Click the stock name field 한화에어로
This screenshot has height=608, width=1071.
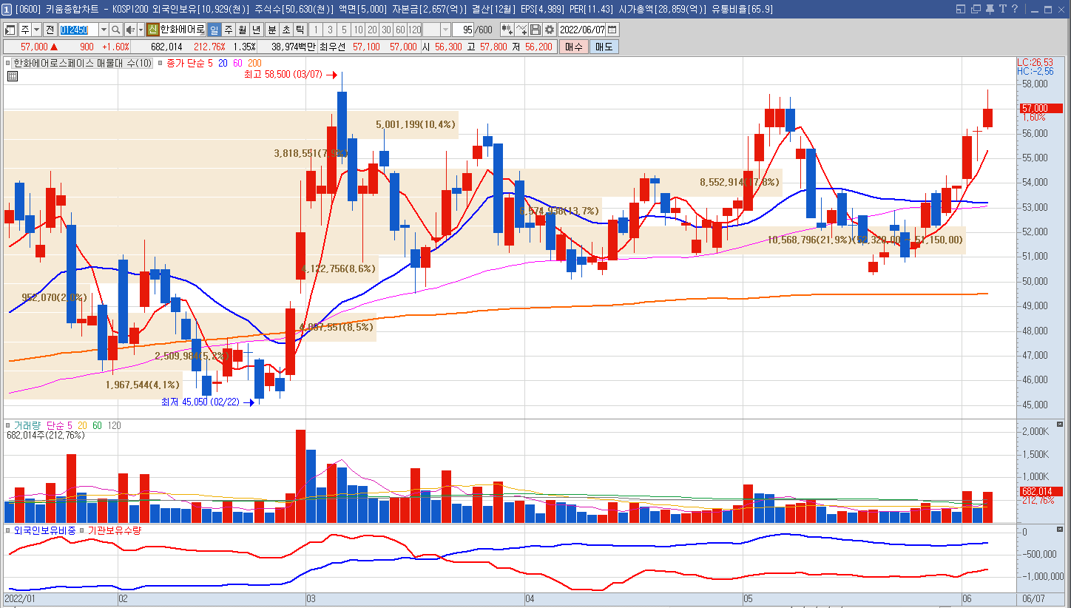pos(183,30)
